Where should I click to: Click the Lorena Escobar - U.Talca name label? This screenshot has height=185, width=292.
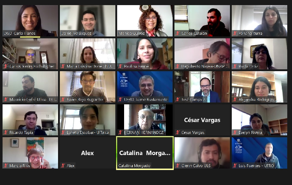click(x=88, y=132)
